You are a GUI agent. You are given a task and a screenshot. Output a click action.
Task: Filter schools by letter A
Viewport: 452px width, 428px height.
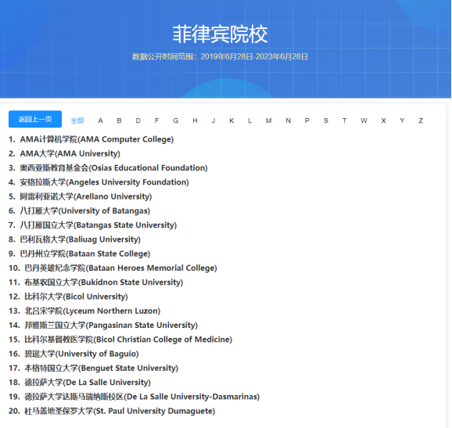click(100, 120)
